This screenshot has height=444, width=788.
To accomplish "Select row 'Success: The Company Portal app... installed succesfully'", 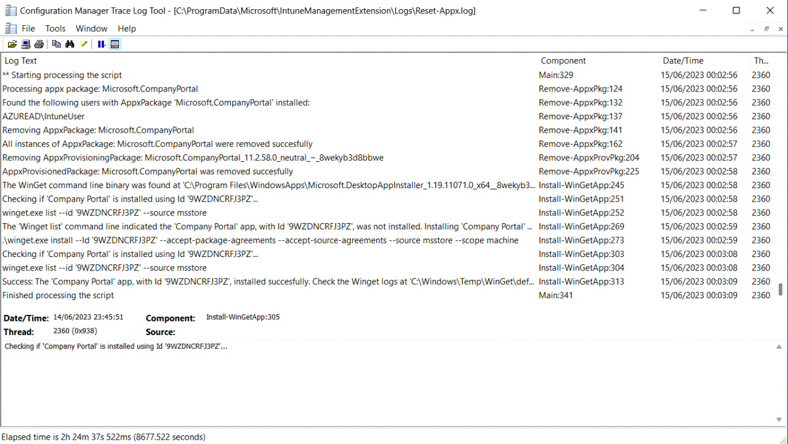I will pos(388,282).
